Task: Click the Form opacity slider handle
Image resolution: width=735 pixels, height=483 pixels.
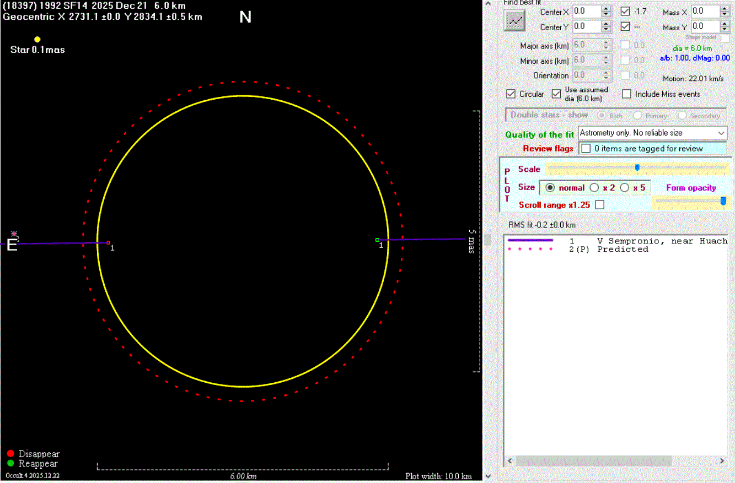Action: point(723,202)
